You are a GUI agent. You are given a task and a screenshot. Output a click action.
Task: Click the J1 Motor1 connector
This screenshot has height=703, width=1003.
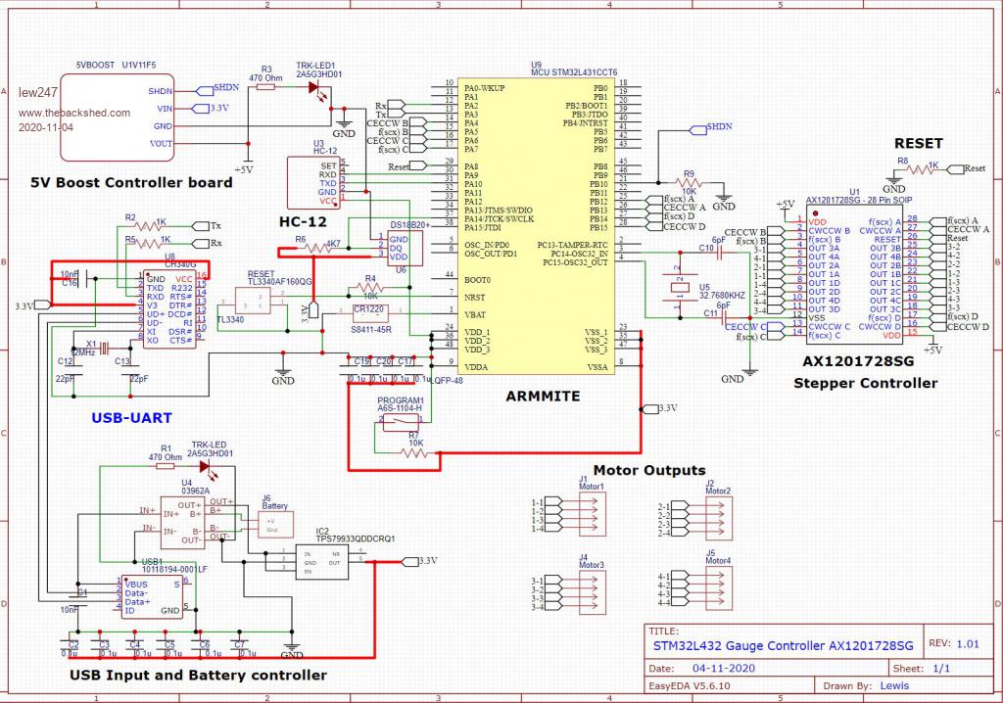click(x=586, y=512)
